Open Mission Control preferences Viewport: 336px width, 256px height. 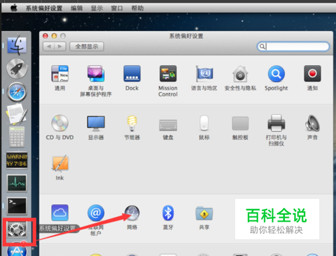click(168, 74)
